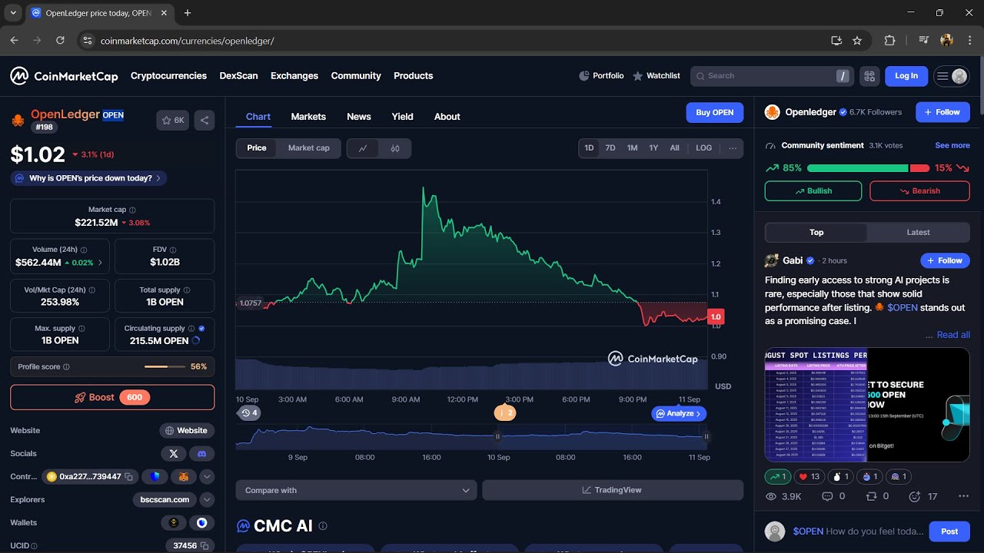Switch chart to Market cap view

[309, 148]
